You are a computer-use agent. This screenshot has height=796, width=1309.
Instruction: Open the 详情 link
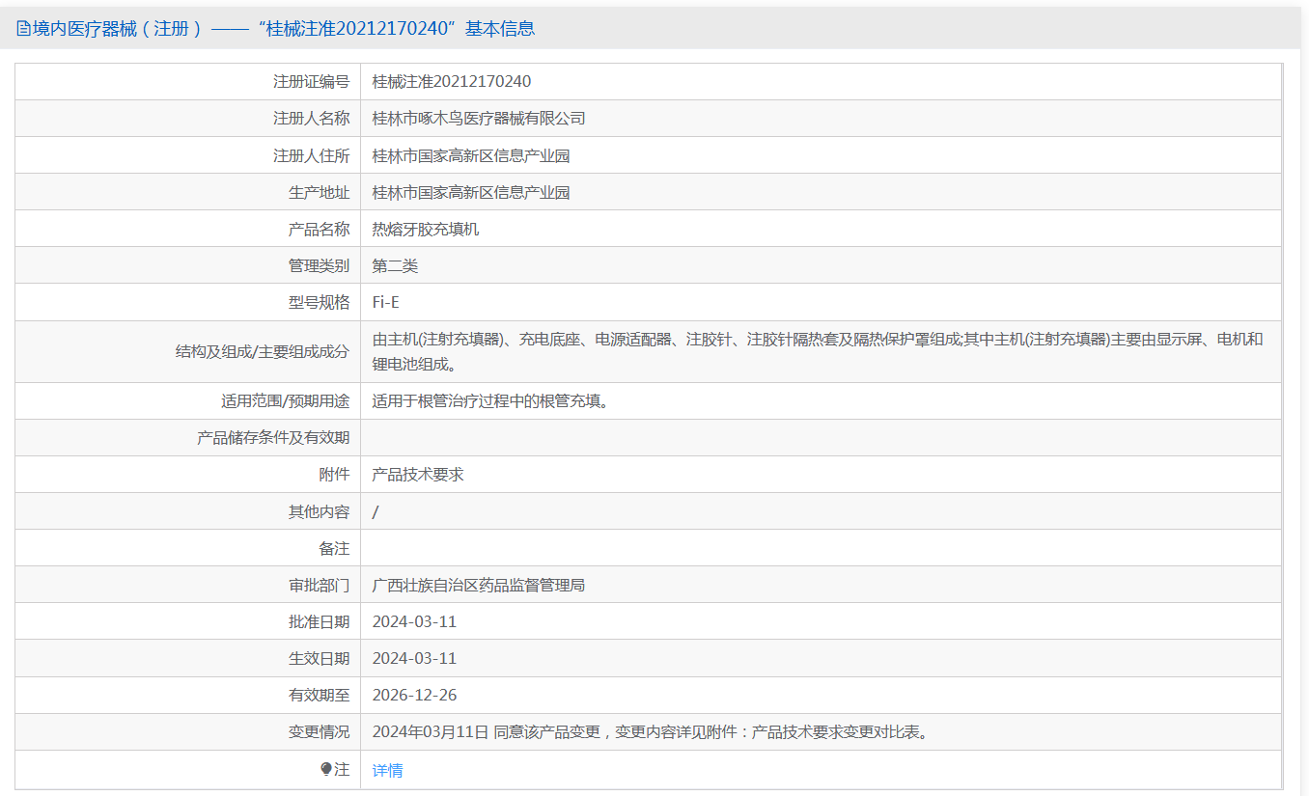pos(387,770)
